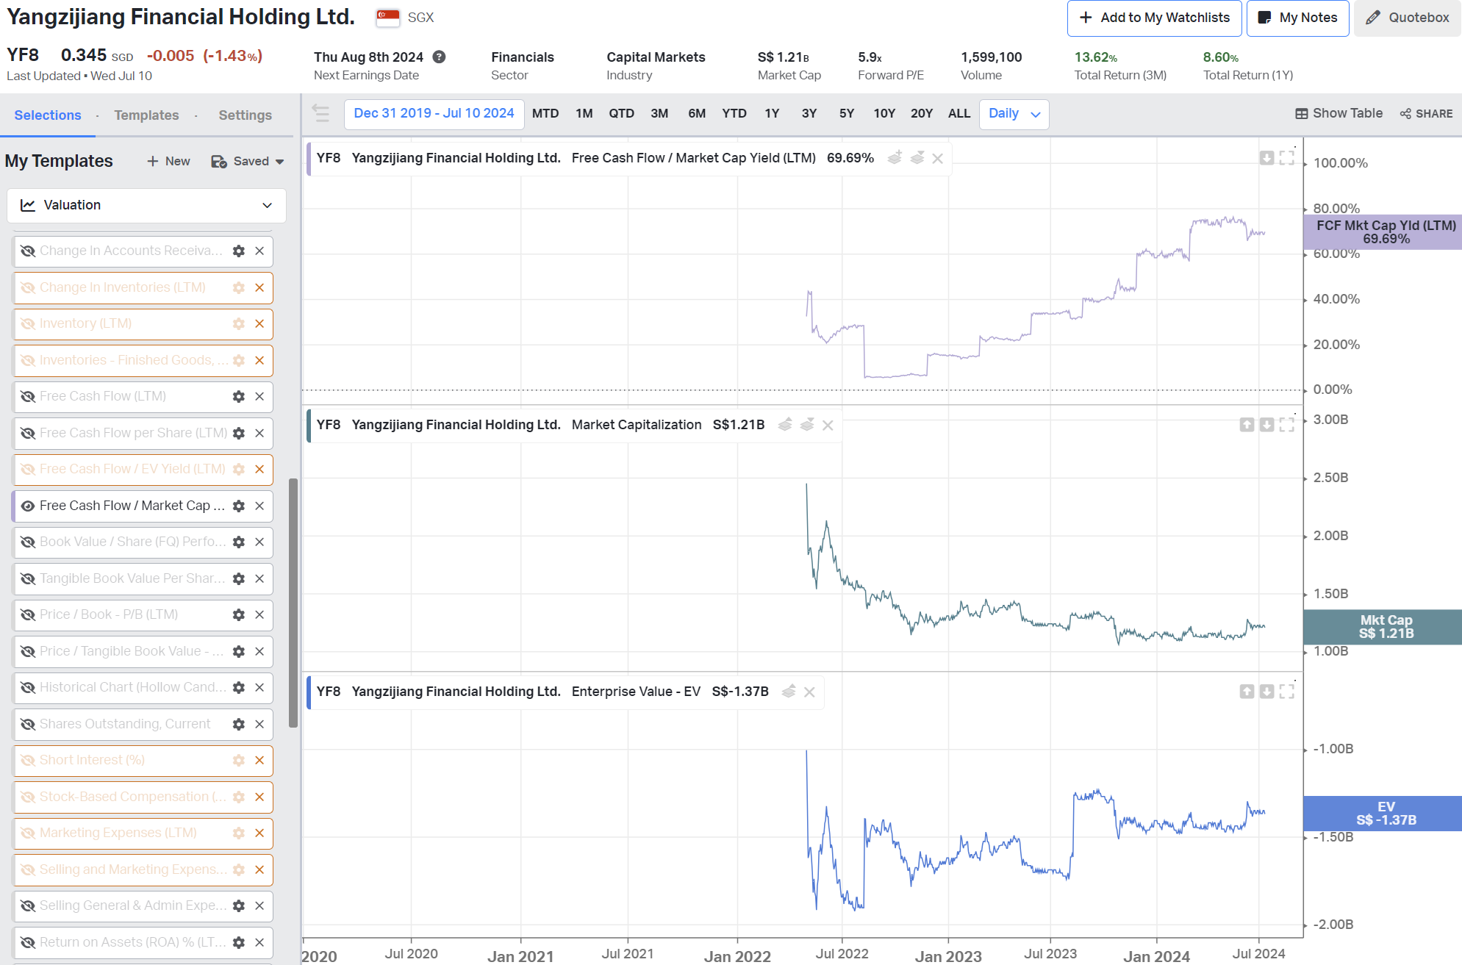Viewport: 1462px width, 965px height.
Task: Open gear for Selling General & Admin Expenses
Action: (239, 906)
